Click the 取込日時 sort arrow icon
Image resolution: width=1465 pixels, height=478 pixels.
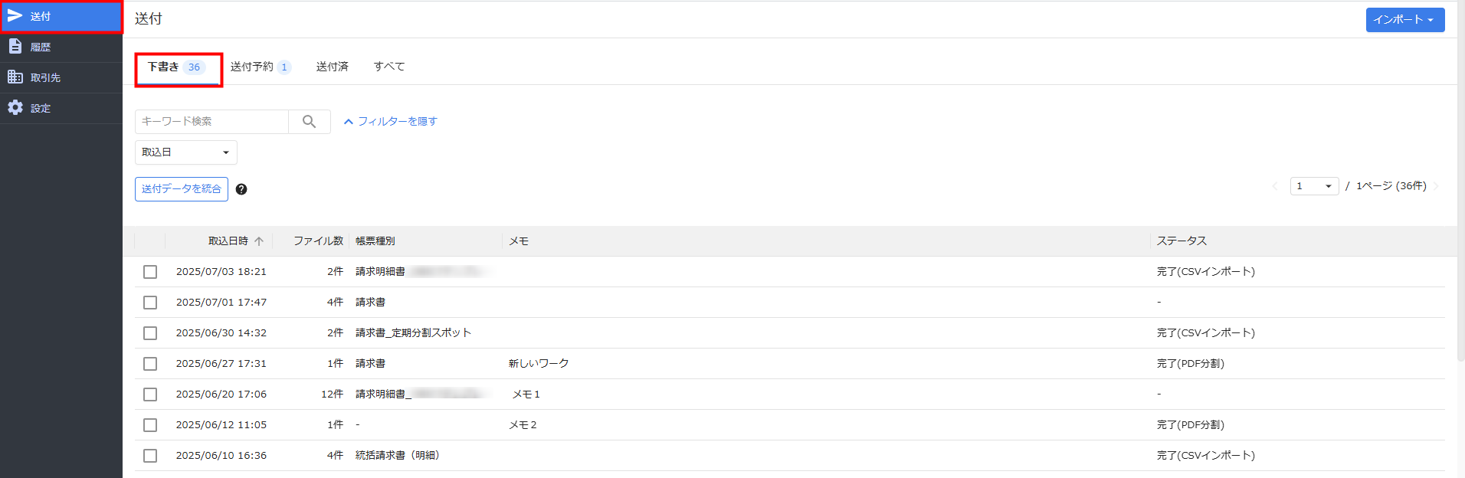tap(259, 241)
